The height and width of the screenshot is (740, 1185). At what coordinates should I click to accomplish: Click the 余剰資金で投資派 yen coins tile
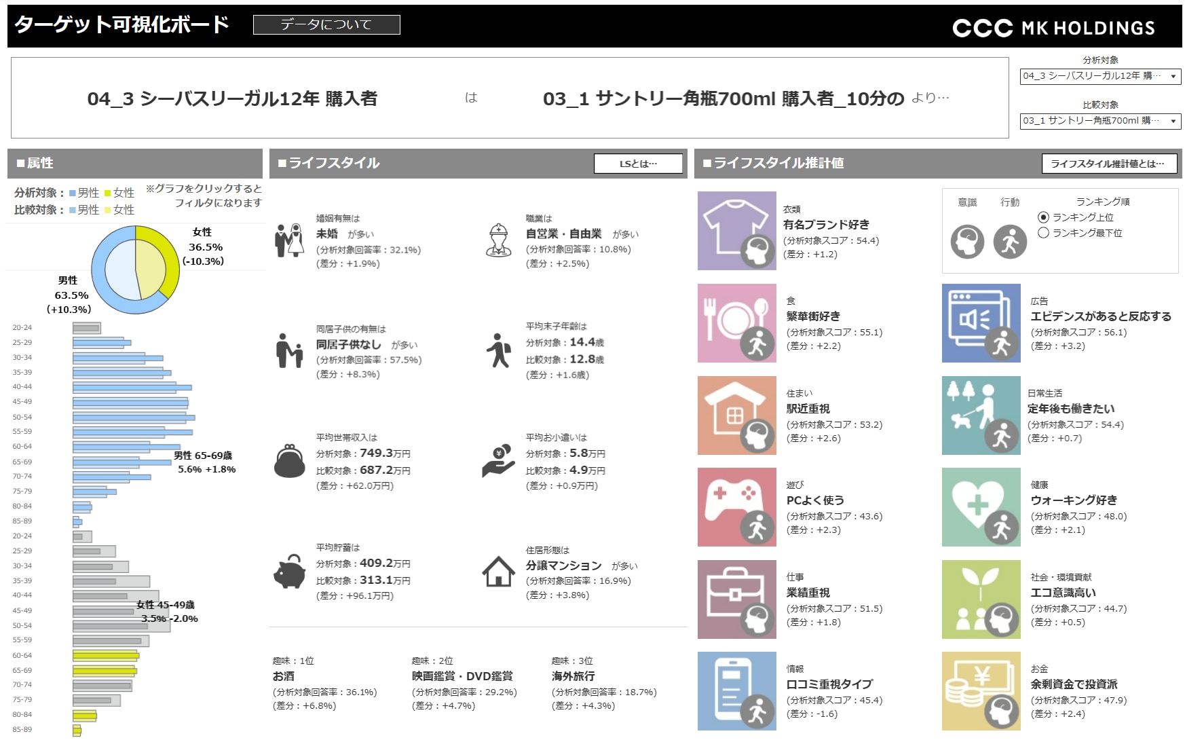point(981,690)
